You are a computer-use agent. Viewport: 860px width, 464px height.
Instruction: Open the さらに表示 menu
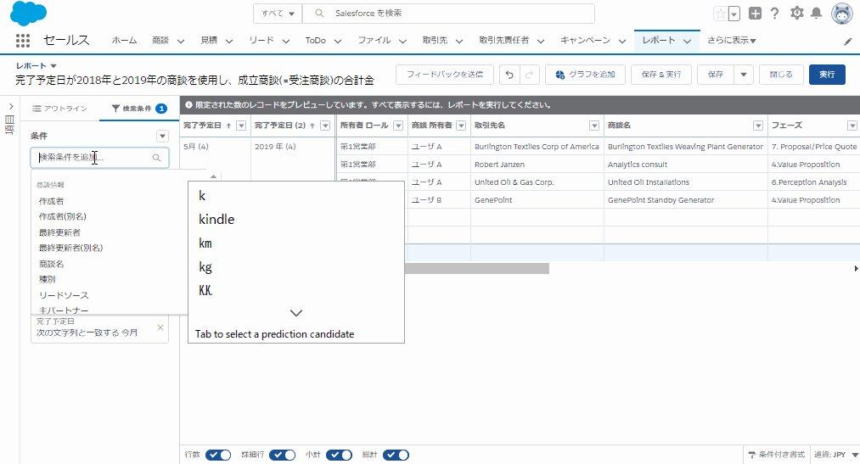pyautogui.click(x=732, y=41)
